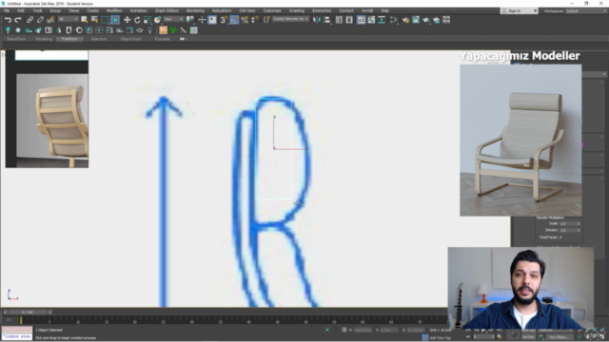Open the Arnold menu
Viewport: 609px width, 342px height.
point(367,10)
